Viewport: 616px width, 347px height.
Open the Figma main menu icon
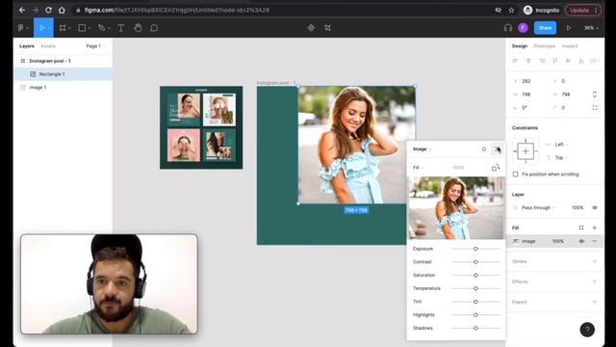pos(21,28)
